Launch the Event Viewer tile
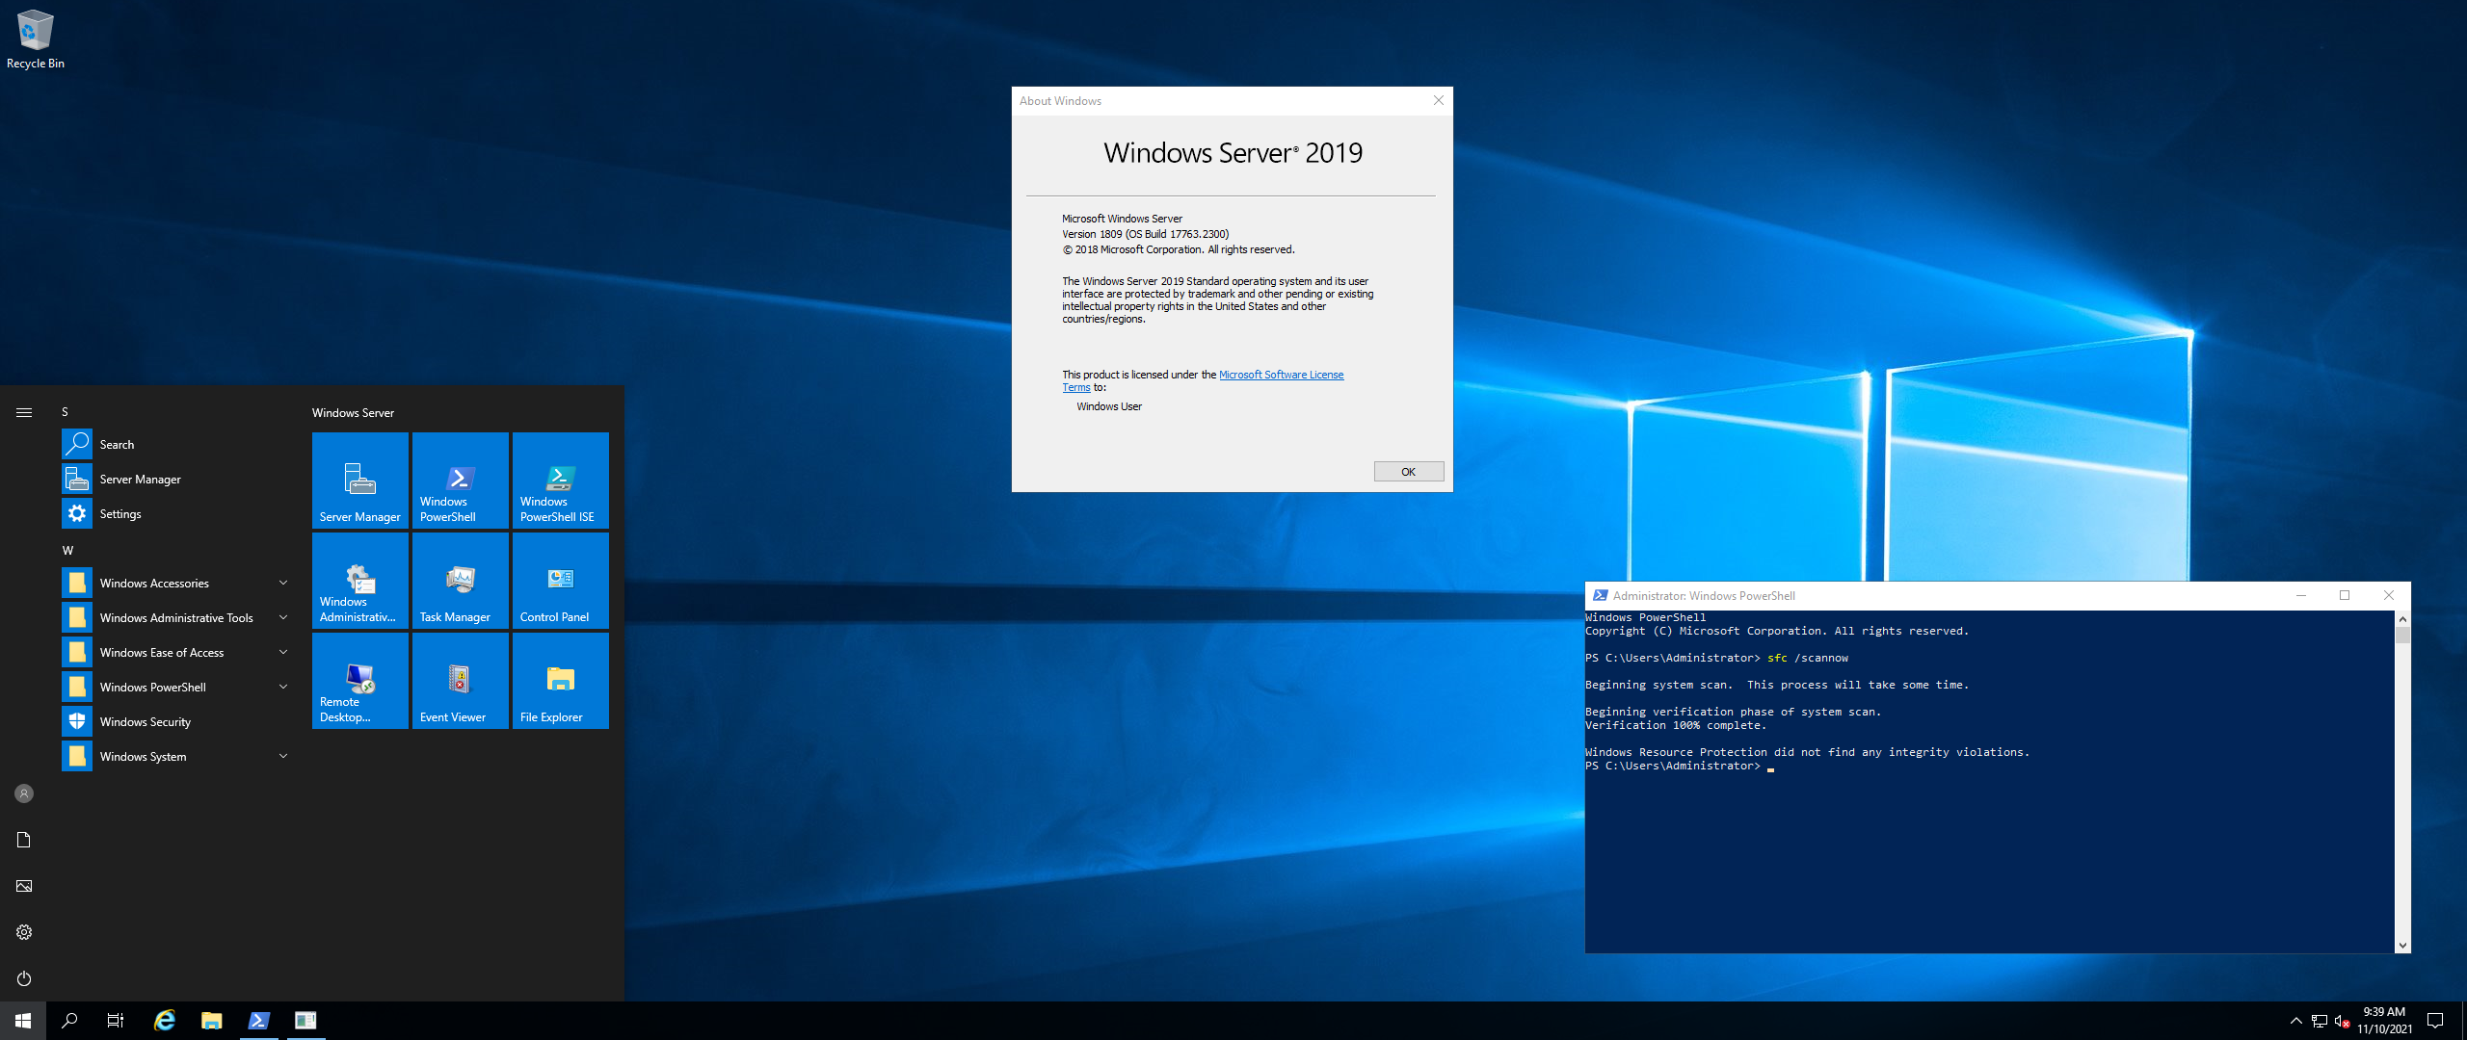 pos(461,680)
